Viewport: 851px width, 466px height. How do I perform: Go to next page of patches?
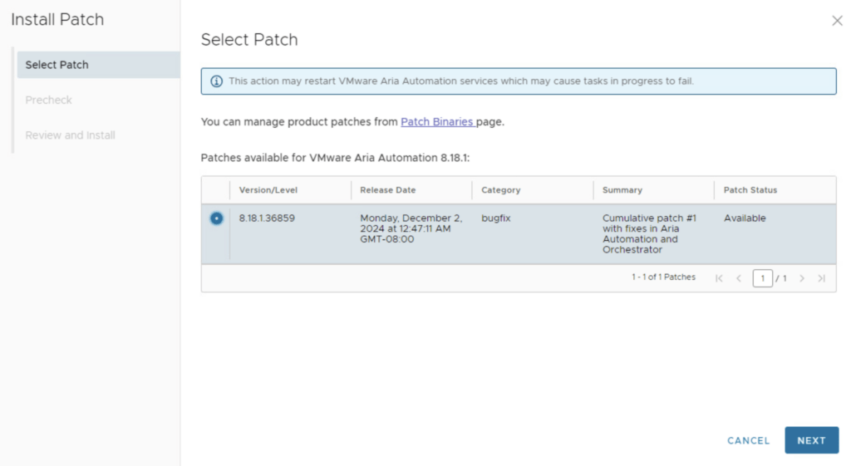click(802, 278)
